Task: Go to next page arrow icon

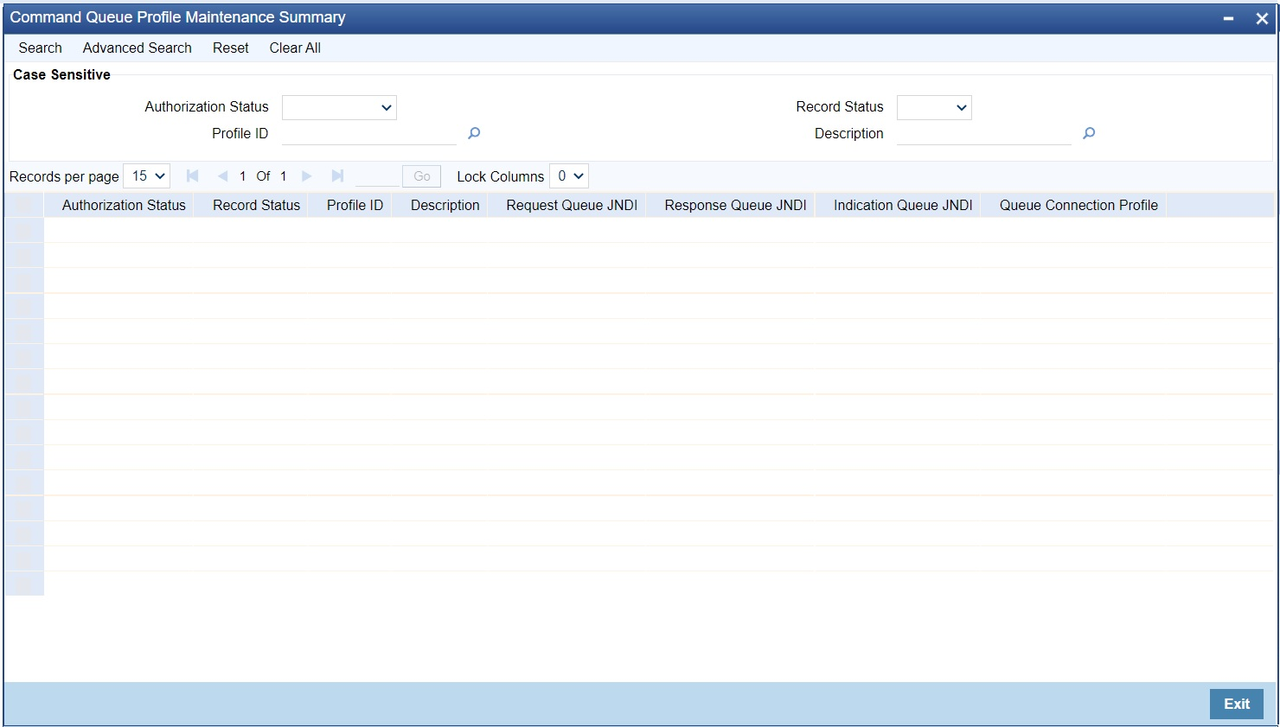Action: (306, 176)
